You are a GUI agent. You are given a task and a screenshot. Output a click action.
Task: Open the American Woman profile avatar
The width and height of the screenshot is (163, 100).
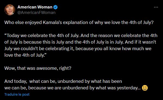[x=10, y=10]
